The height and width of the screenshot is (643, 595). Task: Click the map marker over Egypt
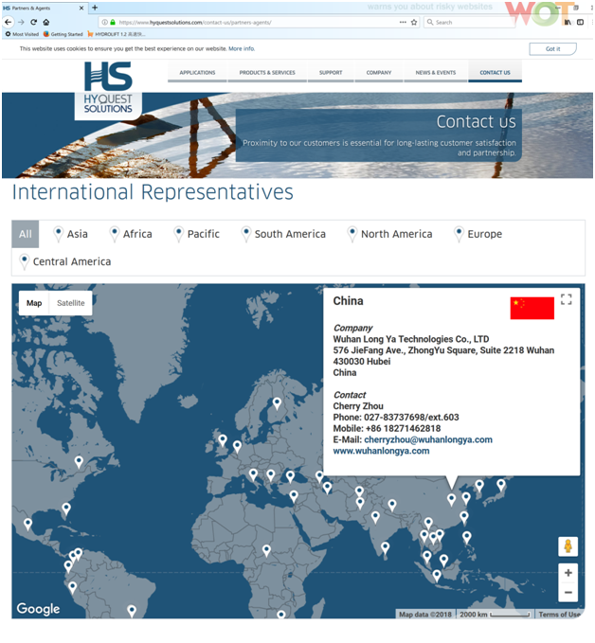tap(294, 496)
